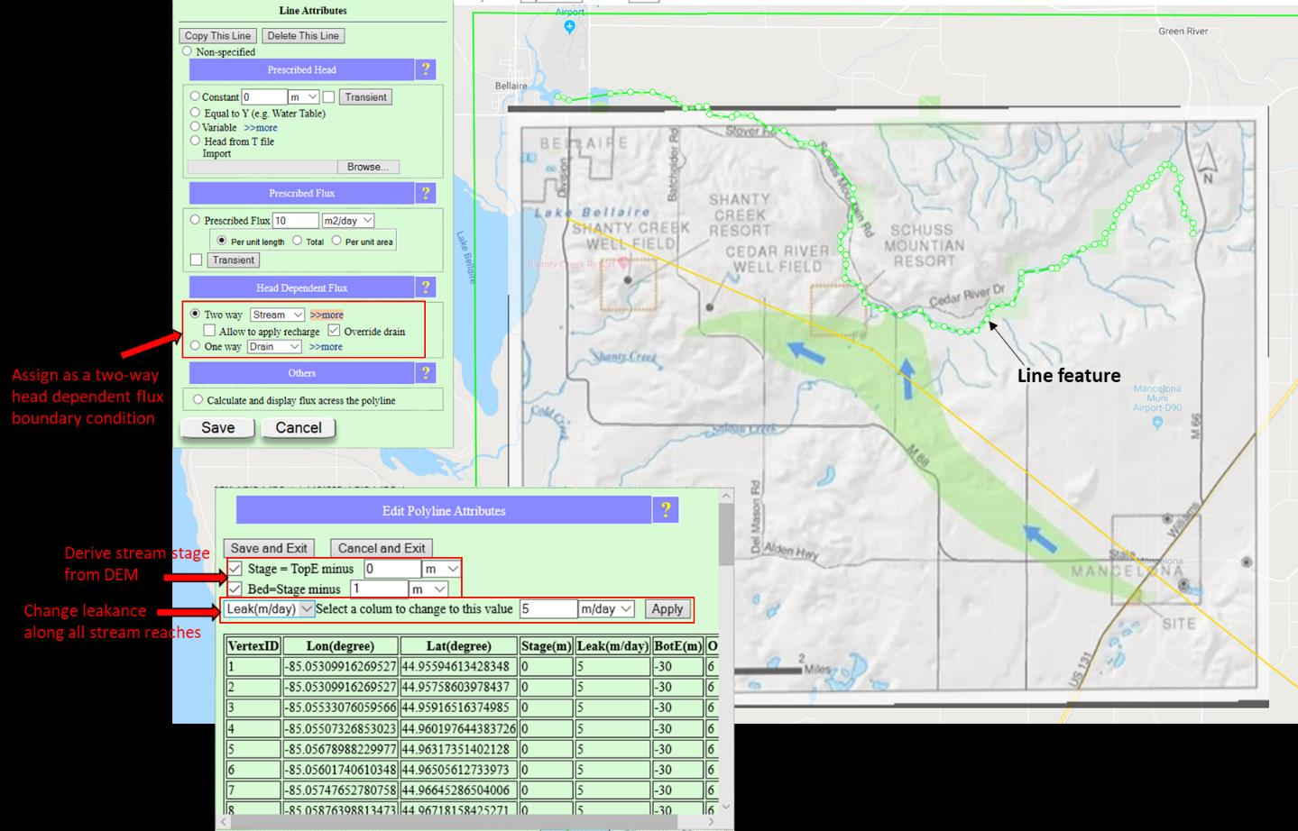1298x831 pixels.
Task: Toggle Bed=Stage minus checkbox
Action: point(235,589)
